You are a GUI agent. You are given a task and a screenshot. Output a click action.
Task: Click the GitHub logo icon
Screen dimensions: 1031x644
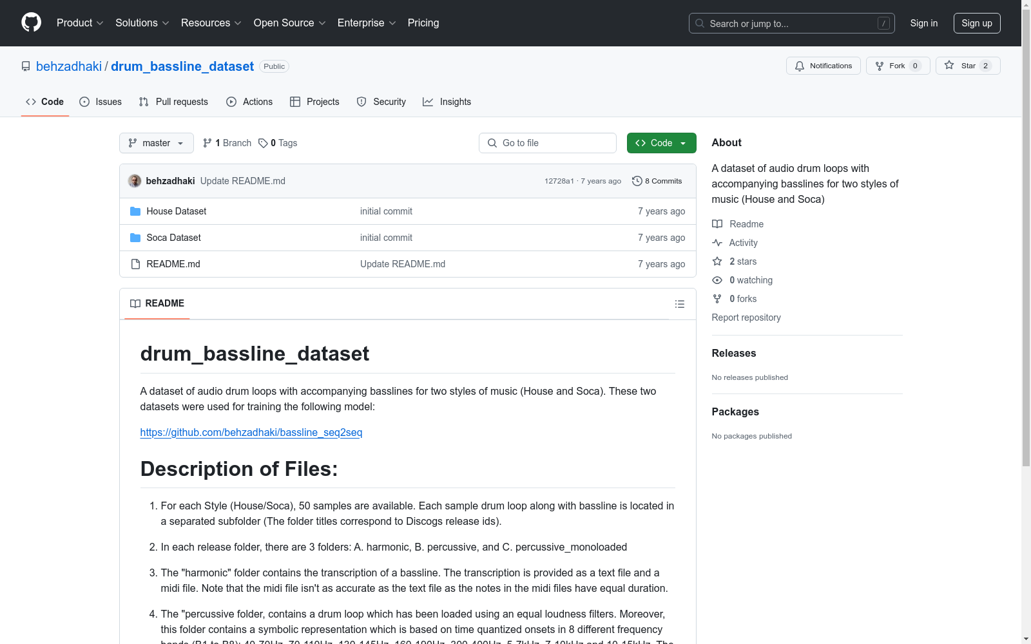pos(31,23)
